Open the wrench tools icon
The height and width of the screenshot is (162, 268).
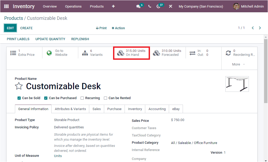(x=170, y=6)
